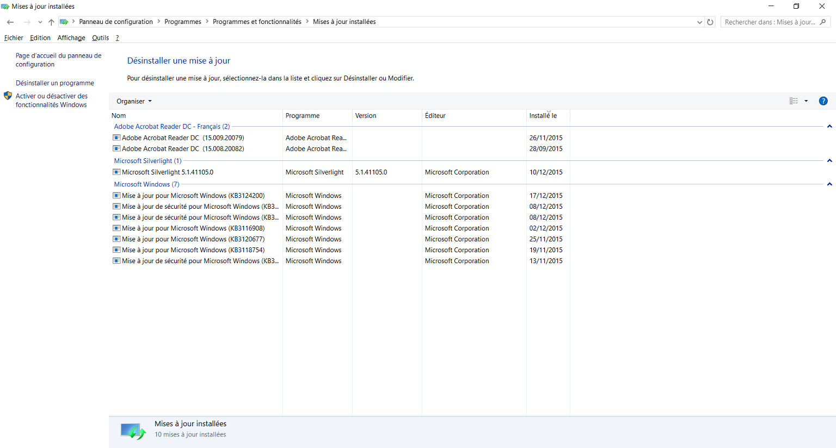This screenshot has height=448, width=836.
Task: Click the date 28/09/2015
Action: pos(546,149)
